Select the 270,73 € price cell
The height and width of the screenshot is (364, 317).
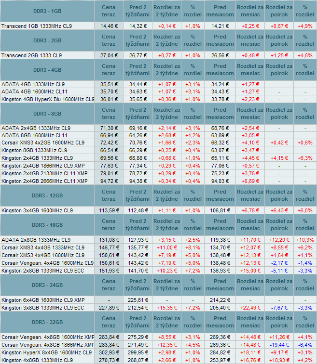109,360
